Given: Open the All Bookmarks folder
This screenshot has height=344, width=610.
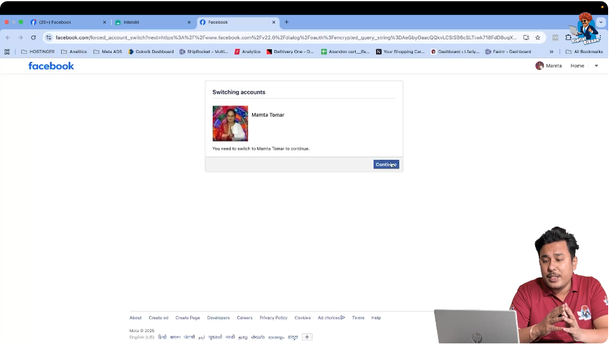Looking at the screenshot, I should pos(584,51).
